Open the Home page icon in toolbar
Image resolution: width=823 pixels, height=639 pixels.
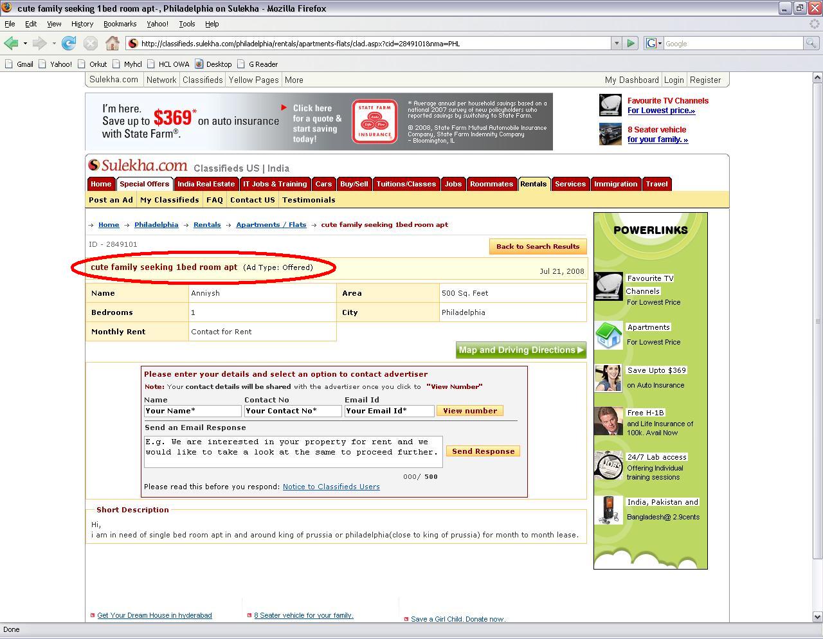113,43
